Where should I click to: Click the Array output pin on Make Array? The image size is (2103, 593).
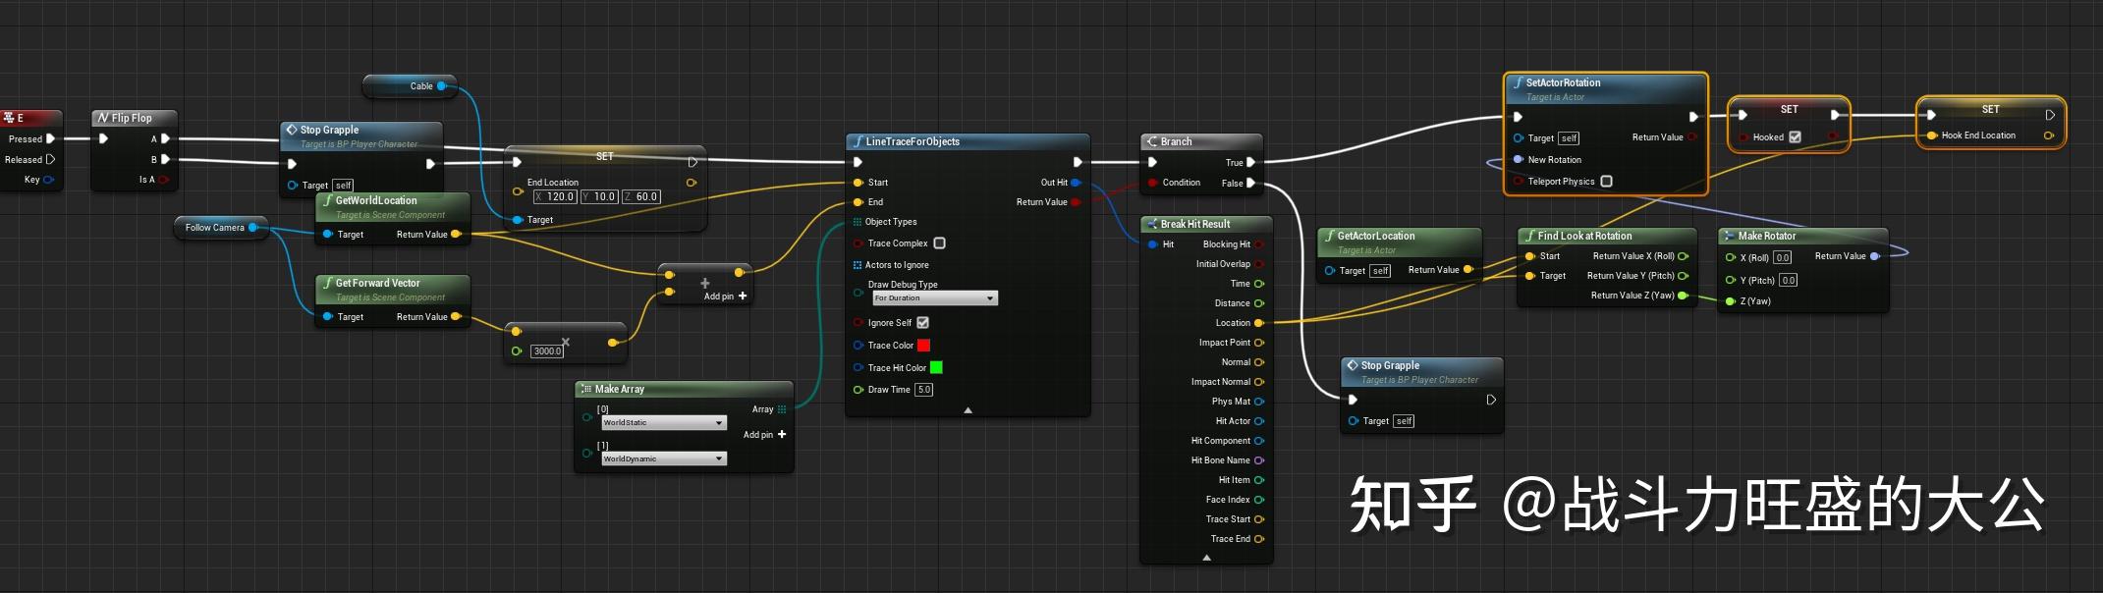[x=782, y=409]
